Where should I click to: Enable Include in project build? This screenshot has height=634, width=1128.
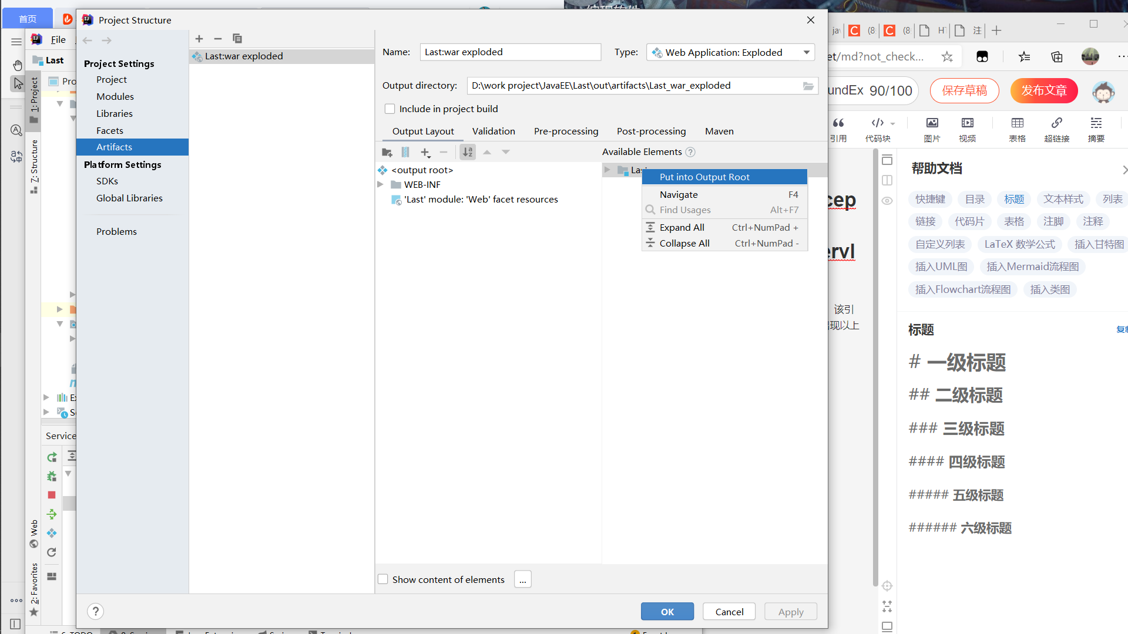pyautogui.click(x=390, y=109)
